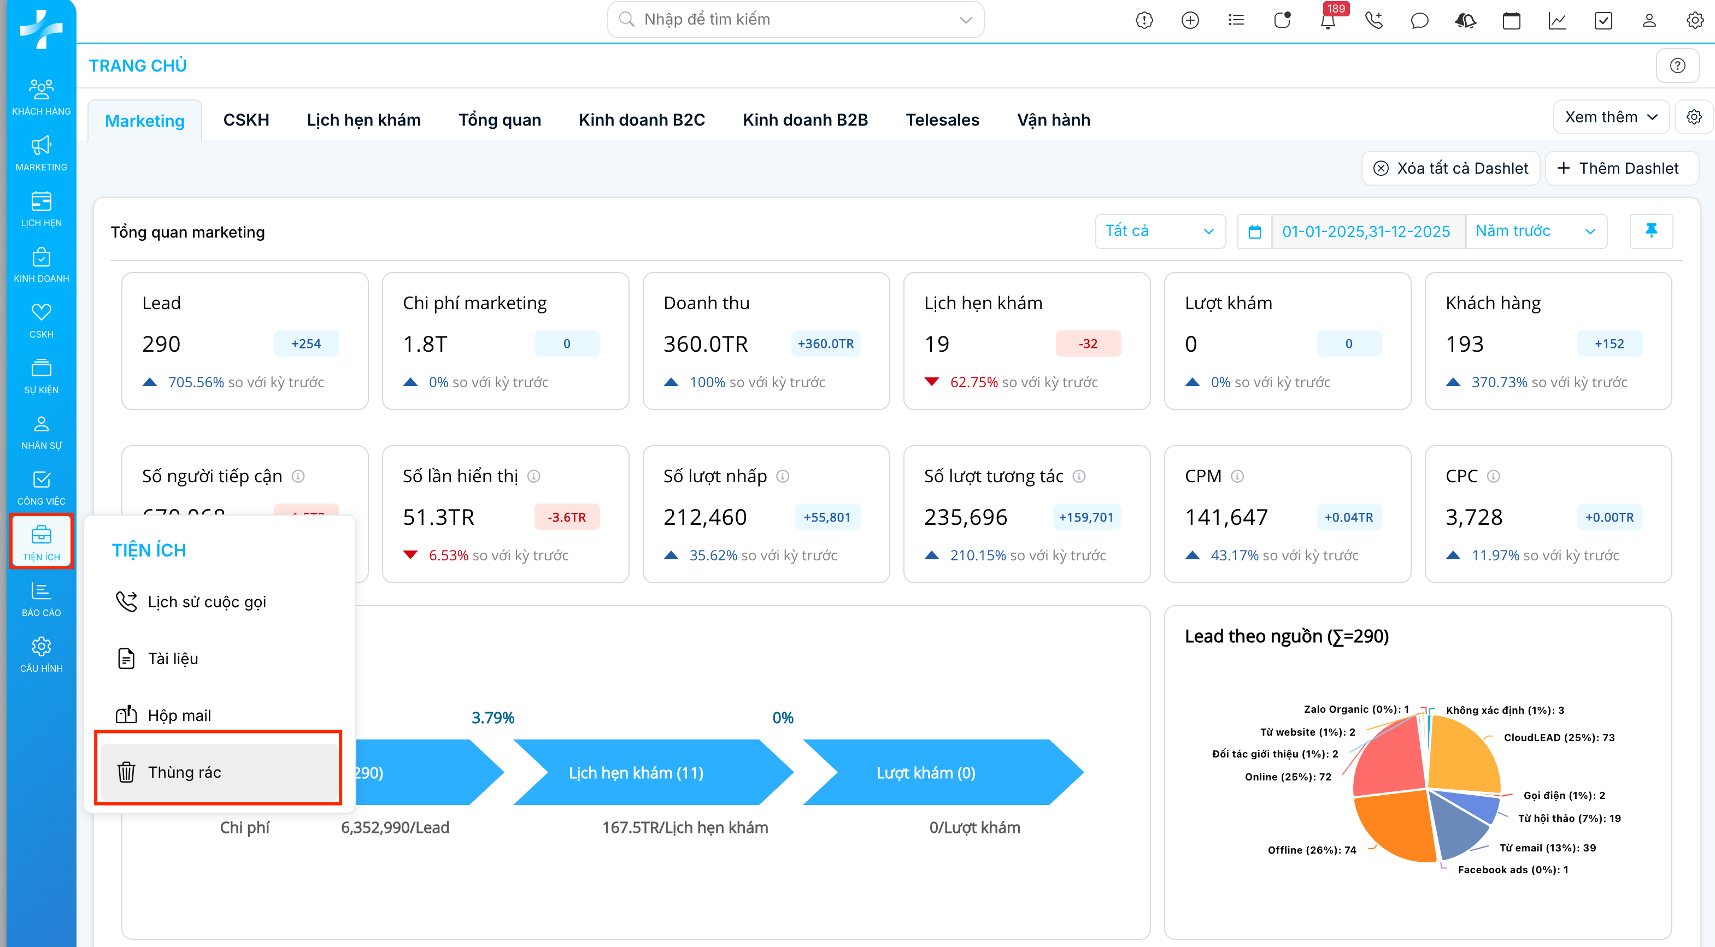Switch to the Telesales tab

pos(942,120)
